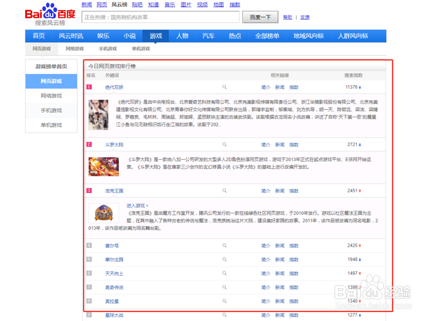Open 风云榜 in the top menu bar
The width and height of the screenshot is (436, 321).
tap(119, 4)
